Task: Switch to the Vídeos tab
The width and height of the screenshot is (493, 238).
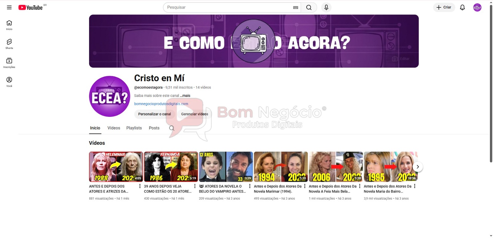Action: [114, 128]
